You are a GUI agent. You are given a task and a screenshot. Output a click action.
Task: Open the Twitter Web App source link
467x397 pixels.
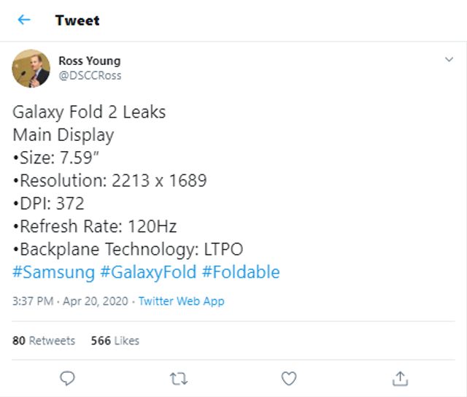(181, 301)
